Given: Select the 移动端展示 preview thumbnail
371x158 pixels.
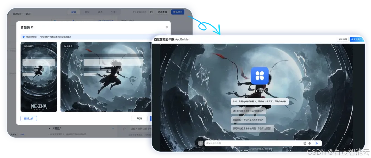Looking at the screenshot, I should tap(39, 77).
